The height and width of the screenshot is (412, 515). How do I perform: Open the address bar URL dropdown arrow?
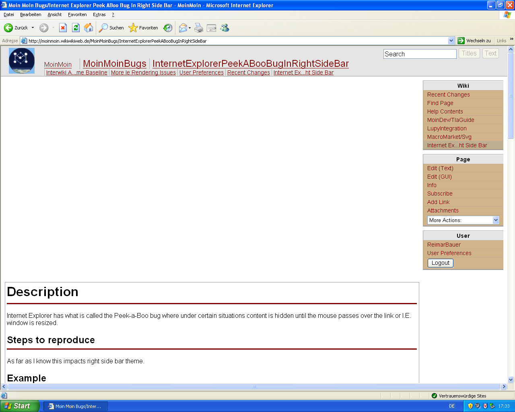(x=451, y=41)
